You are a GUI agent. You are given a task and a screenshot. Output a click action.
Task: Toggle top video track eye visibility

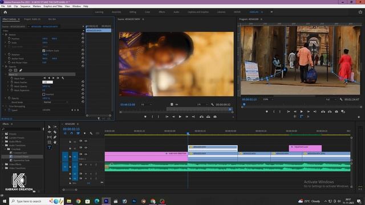click(x=86, y=141)
